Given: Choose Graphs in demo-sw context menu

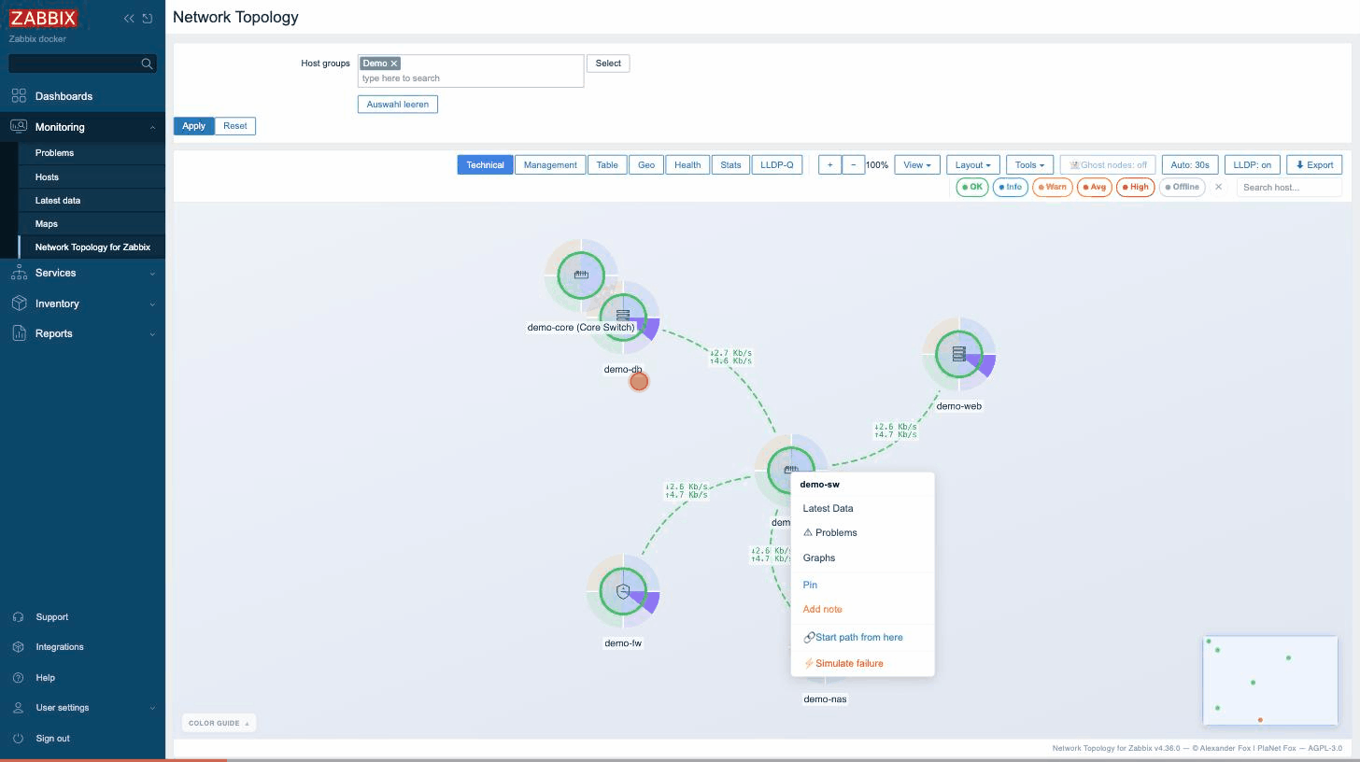Looking at the screenshot, I should point(862,558).
